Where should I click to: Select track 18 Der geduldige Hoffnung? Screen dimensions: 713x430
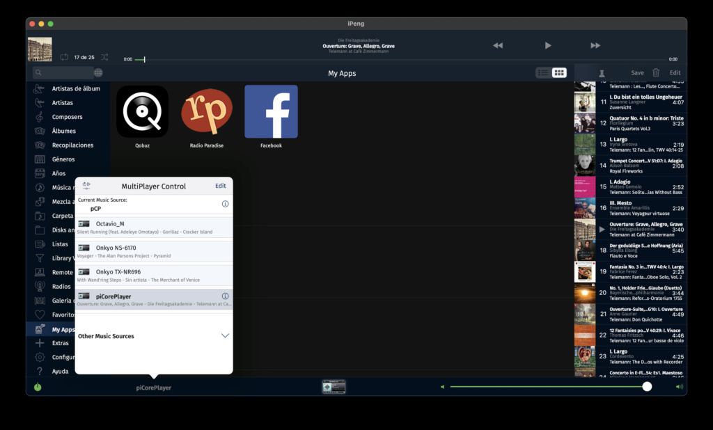point(630,250)
